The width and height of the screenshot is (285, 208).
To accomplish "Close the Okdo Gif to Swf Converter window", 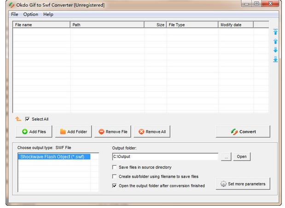I will tap(270, 4).
